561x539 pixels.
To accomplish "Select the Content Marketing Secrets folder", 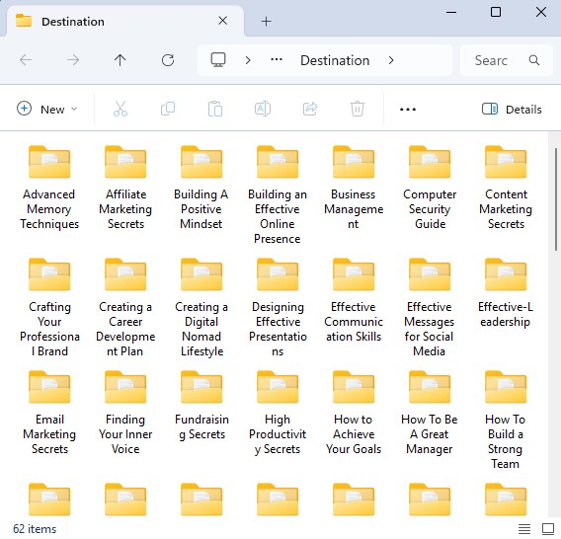I will 506,188.
